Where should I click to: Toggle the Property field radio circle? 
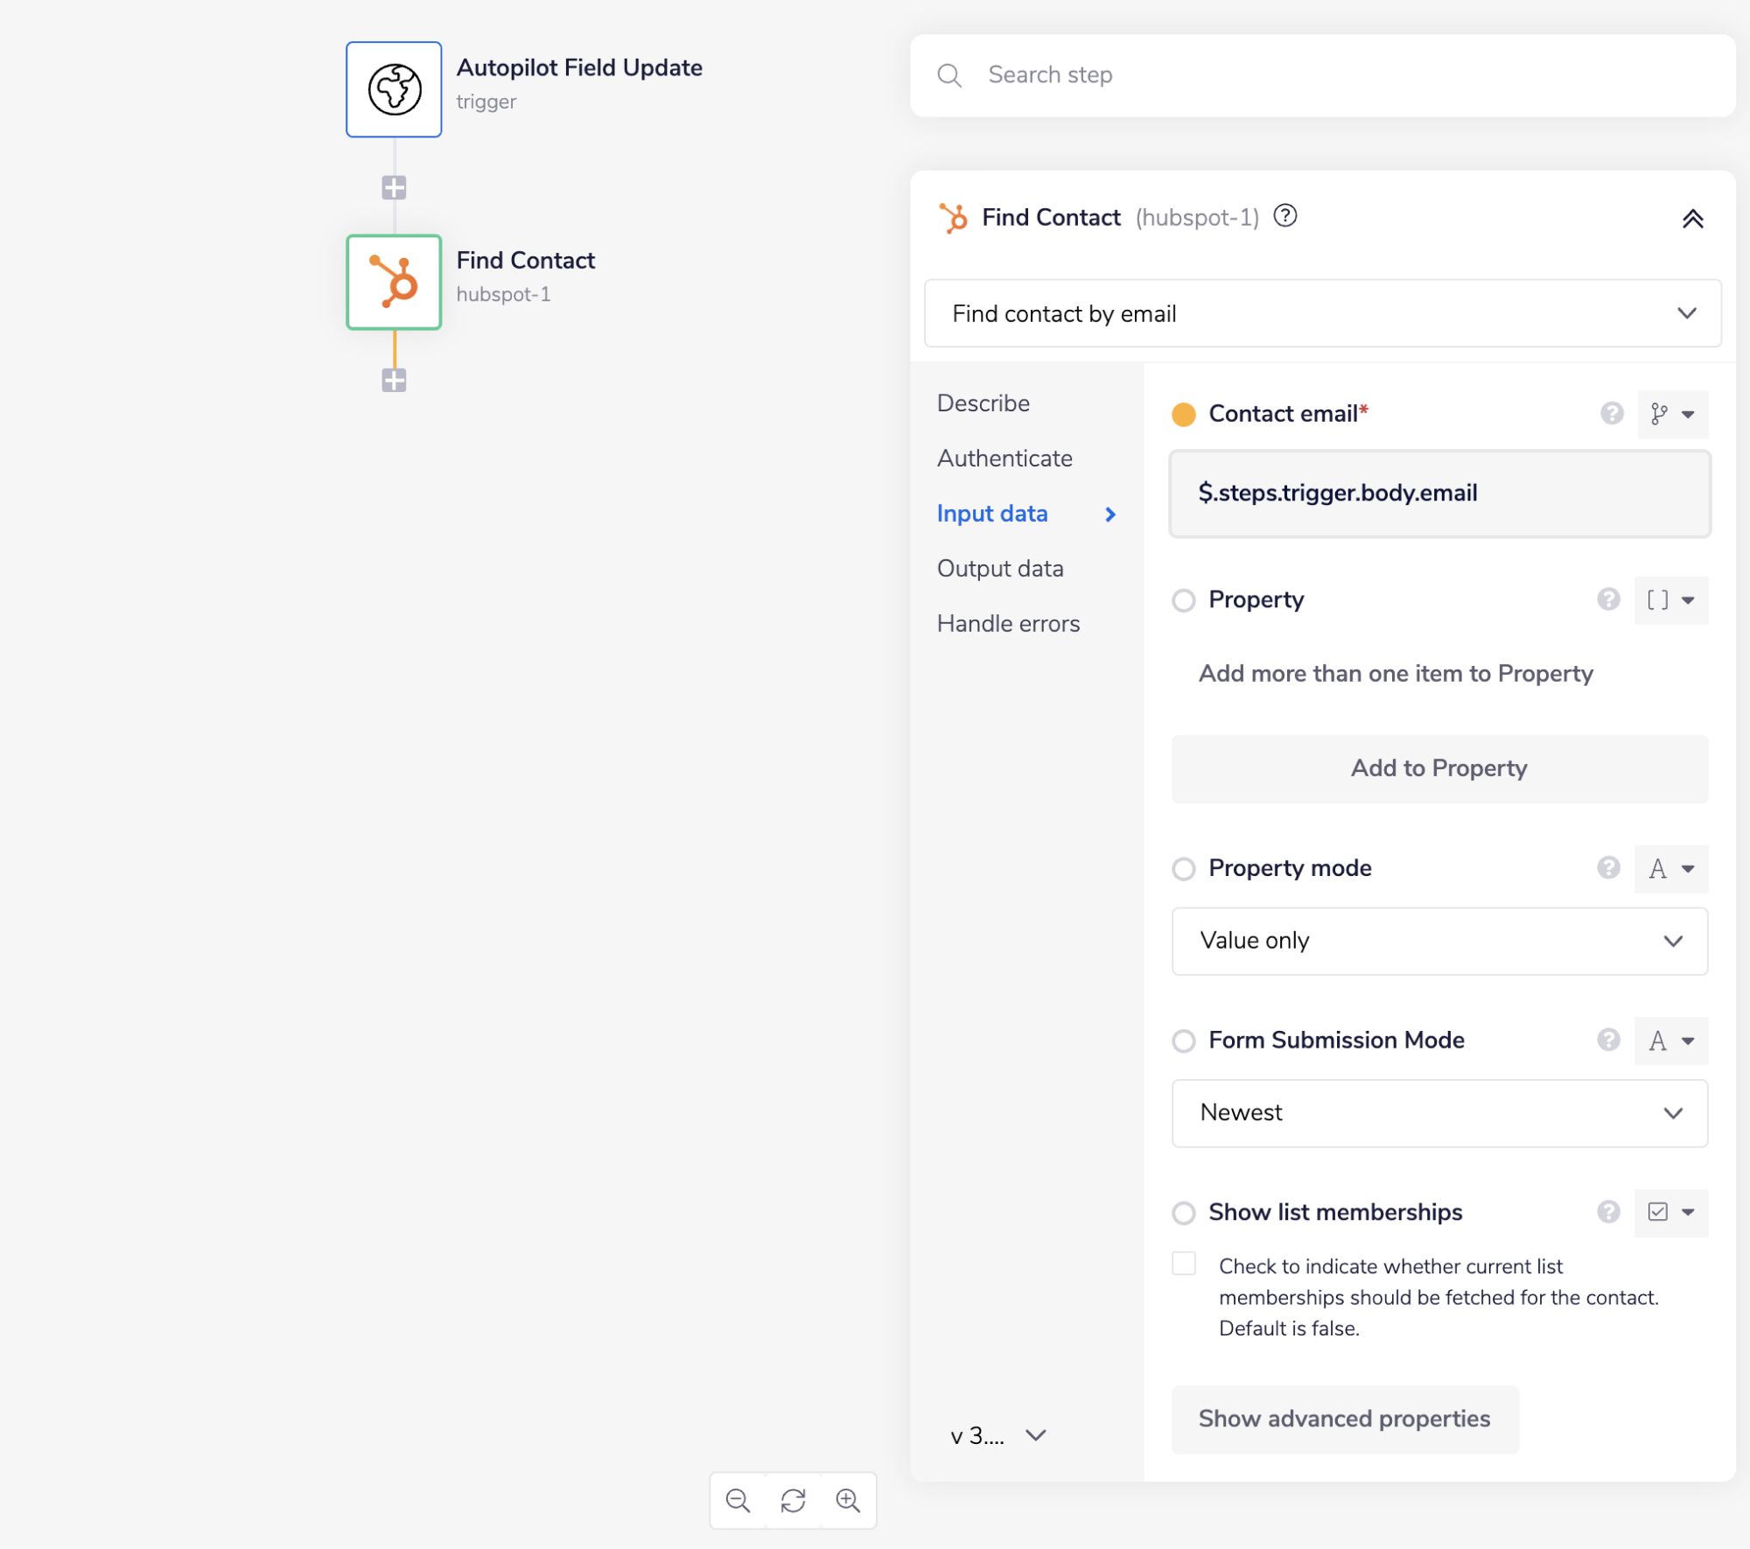pyautogui.click(x=1184, y=600)
